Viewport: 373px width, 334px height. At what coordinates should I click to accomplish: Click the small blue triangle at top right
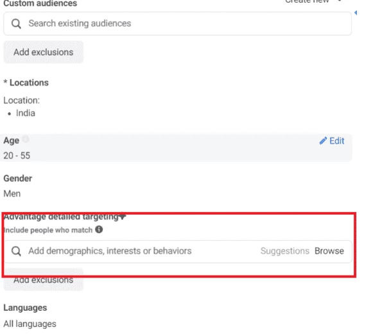pos(356,13)
